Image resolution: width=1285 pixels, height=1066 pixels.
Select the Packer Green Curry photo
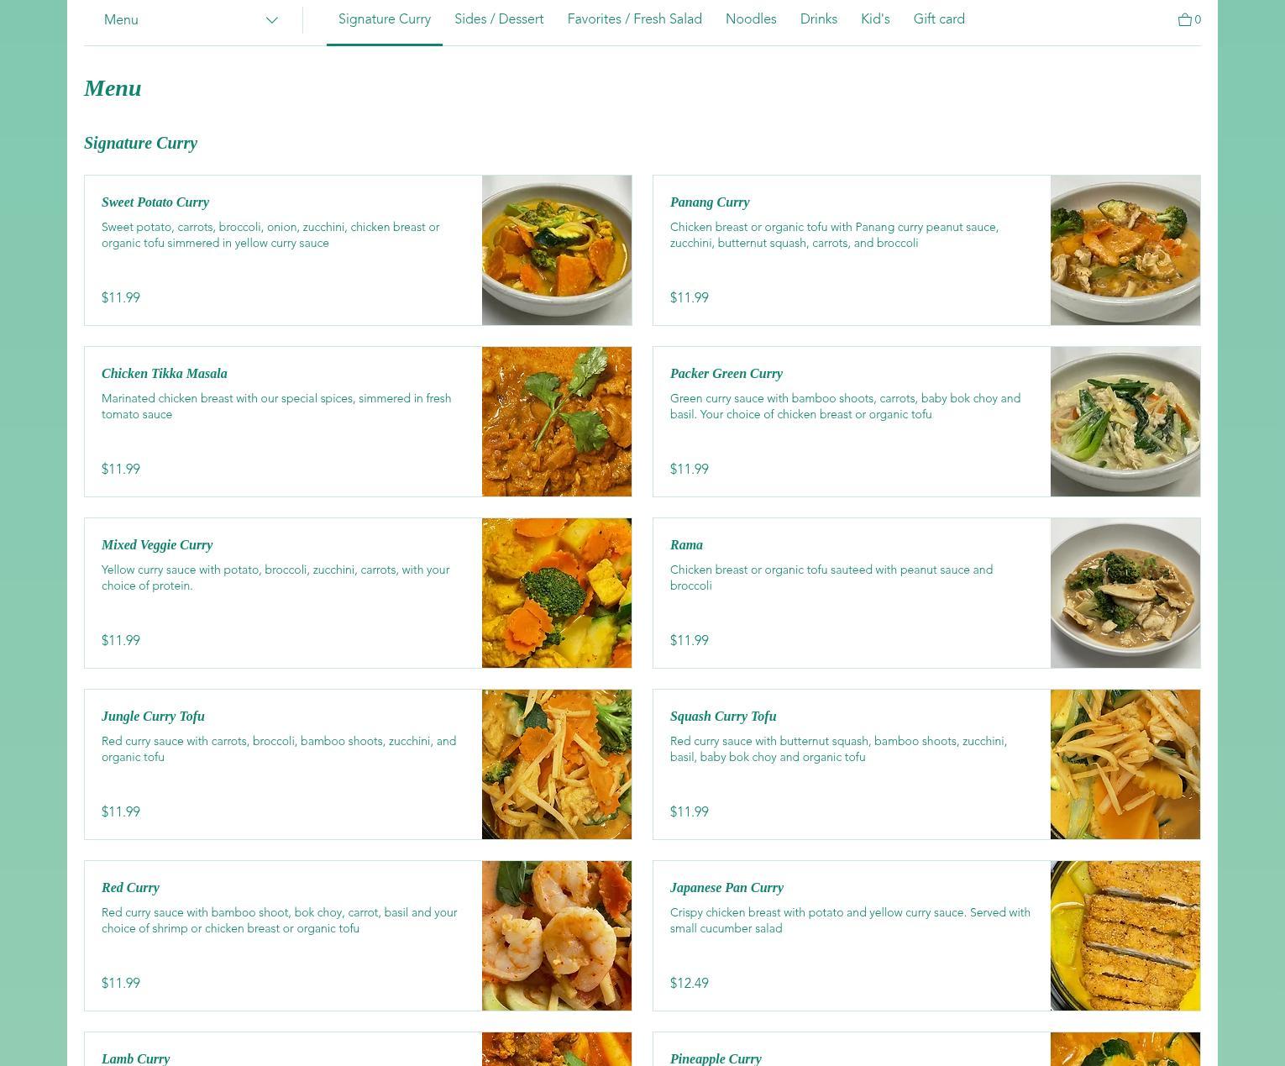(x=1125, y=422)
